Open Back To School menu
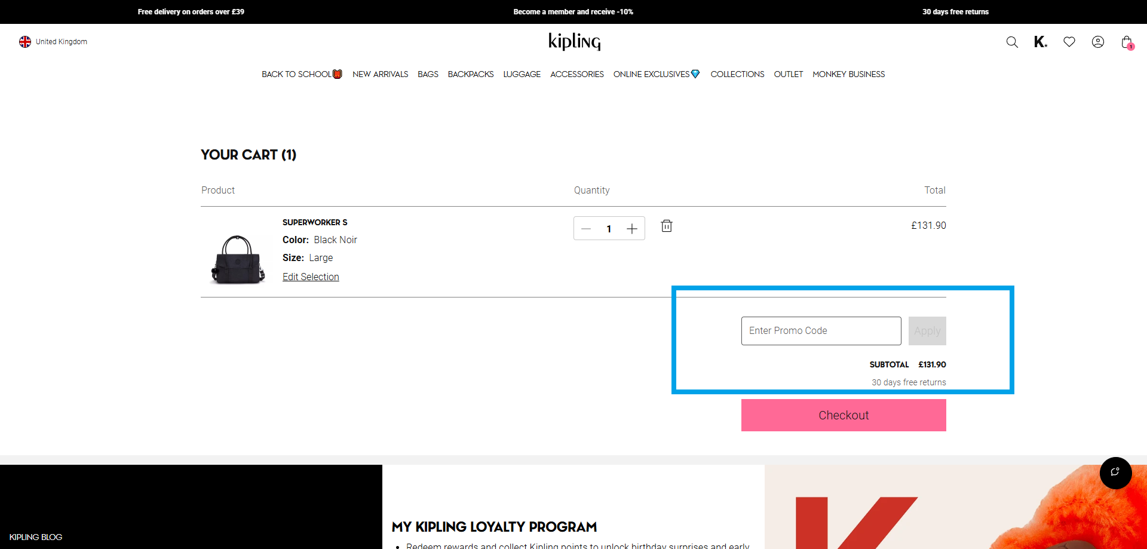The width and height of the screenshot is (1147, 549). point(302,74)
